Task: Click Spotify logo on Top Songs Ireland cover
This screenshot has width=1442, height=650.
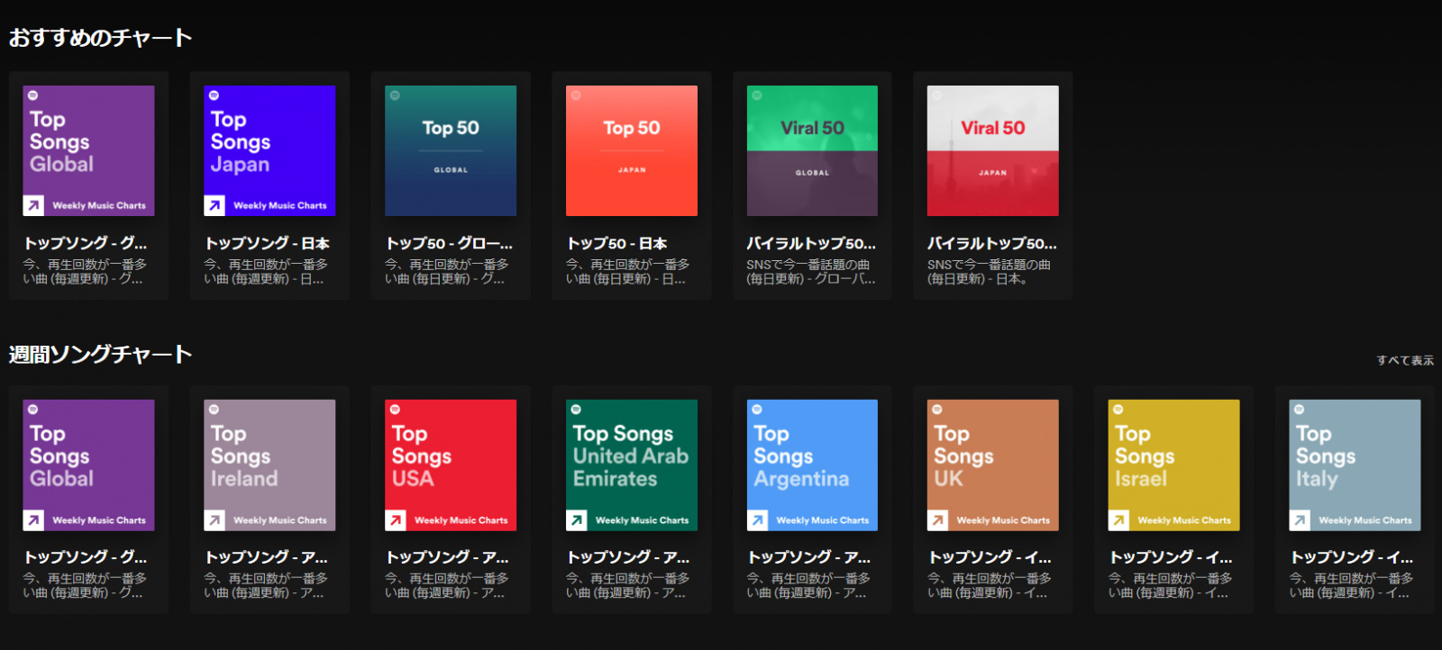Action: [x=214, y=409]
